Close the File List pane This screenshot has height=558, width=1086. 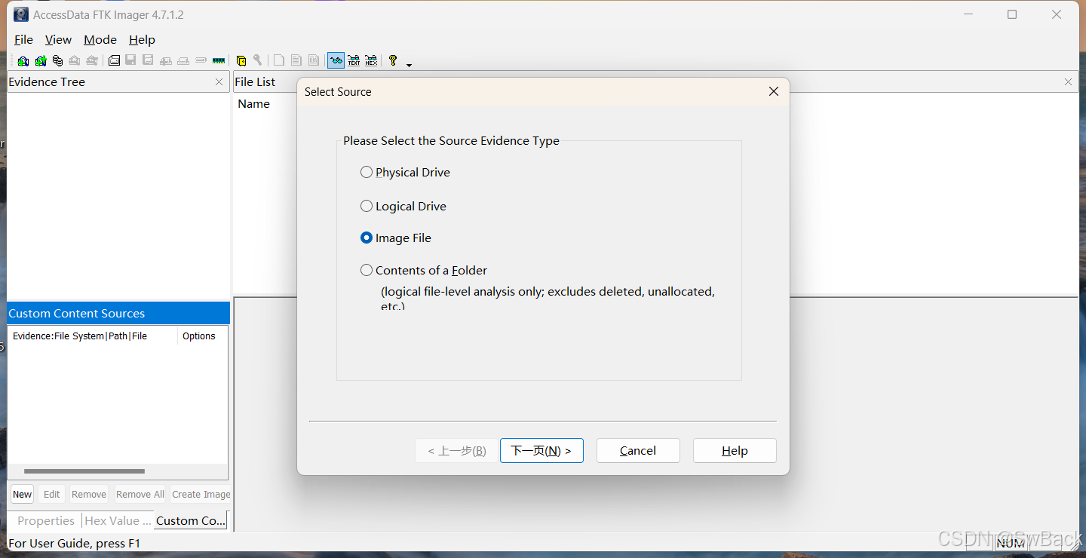point(1068,82)
